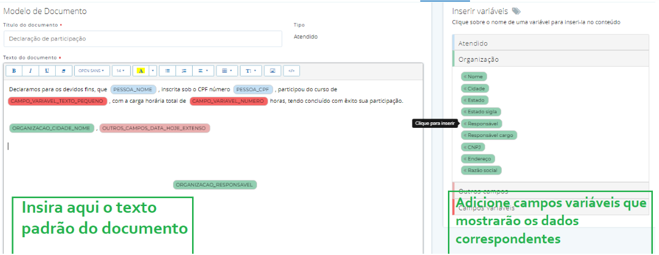Open the color options dropdown arrow
The width and height of the screenshot is (659, 255).
(153, 70)
